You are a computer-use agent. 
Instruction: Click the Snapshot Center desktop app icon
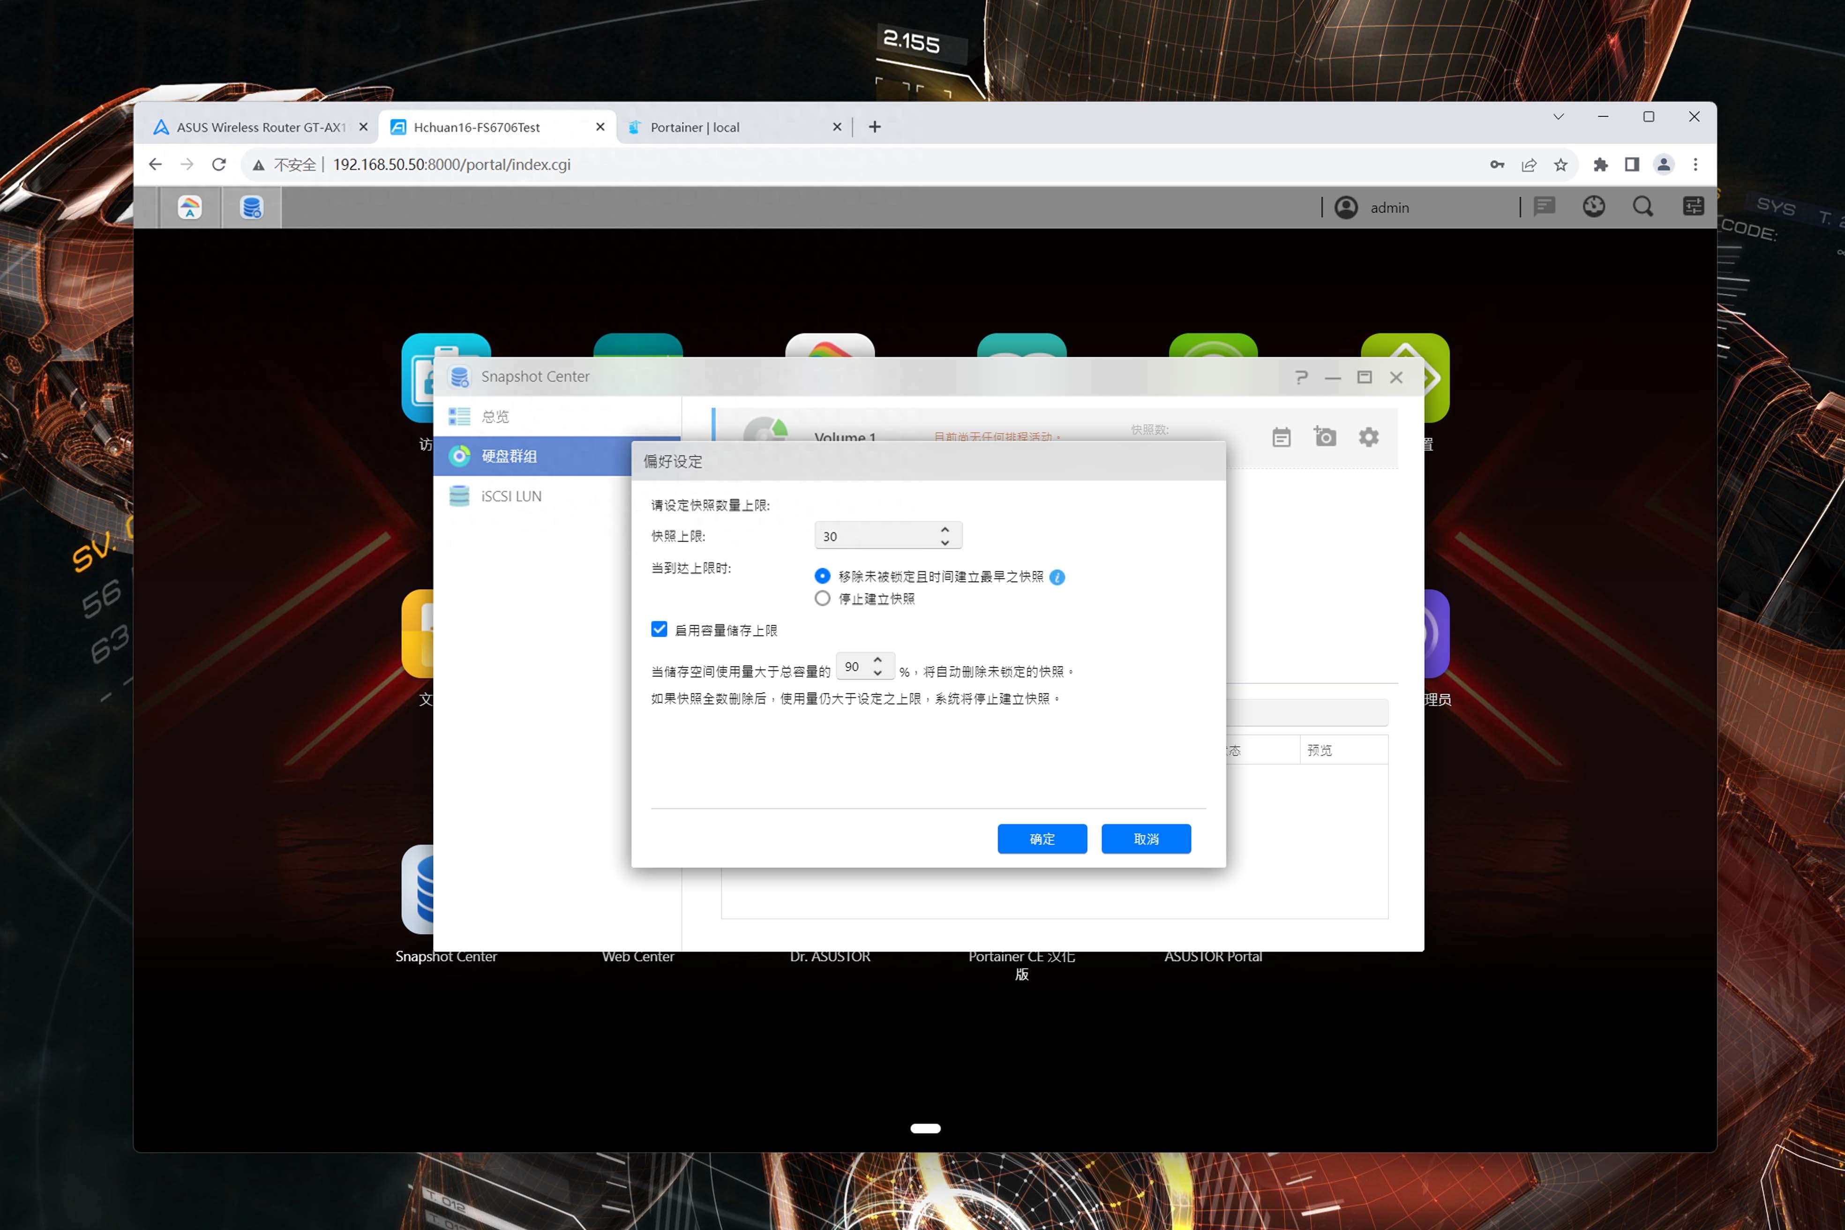pyautogui.click(x=417, y=890)
